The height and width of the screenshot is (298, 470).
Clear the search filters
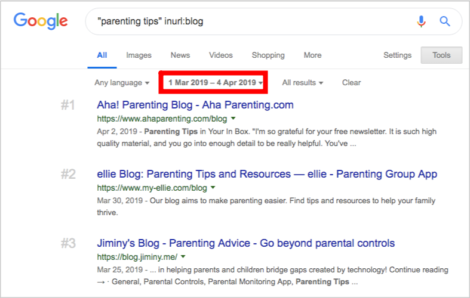pyautogui.click(x=351, y=83)
